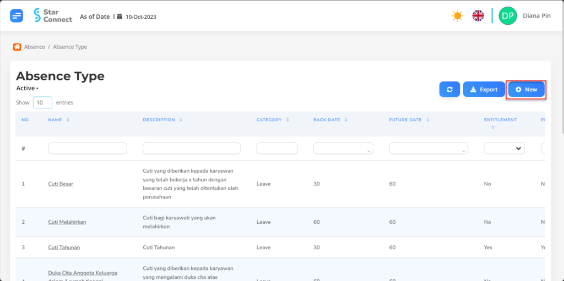Click the Star Connect logo
564x281 pixels.
coord(53,15)
